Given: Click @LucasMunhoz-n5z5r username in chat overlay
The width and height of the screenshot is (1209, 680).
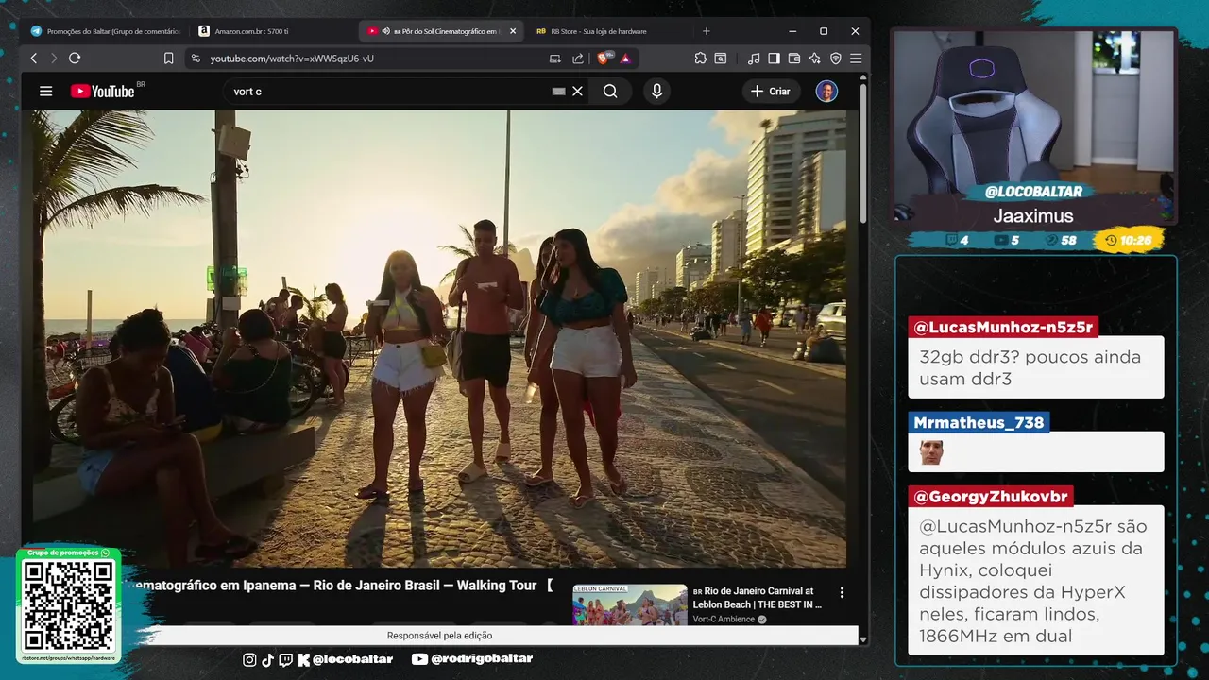Looking at the screenshot, I should click(x=1003, y=328).
